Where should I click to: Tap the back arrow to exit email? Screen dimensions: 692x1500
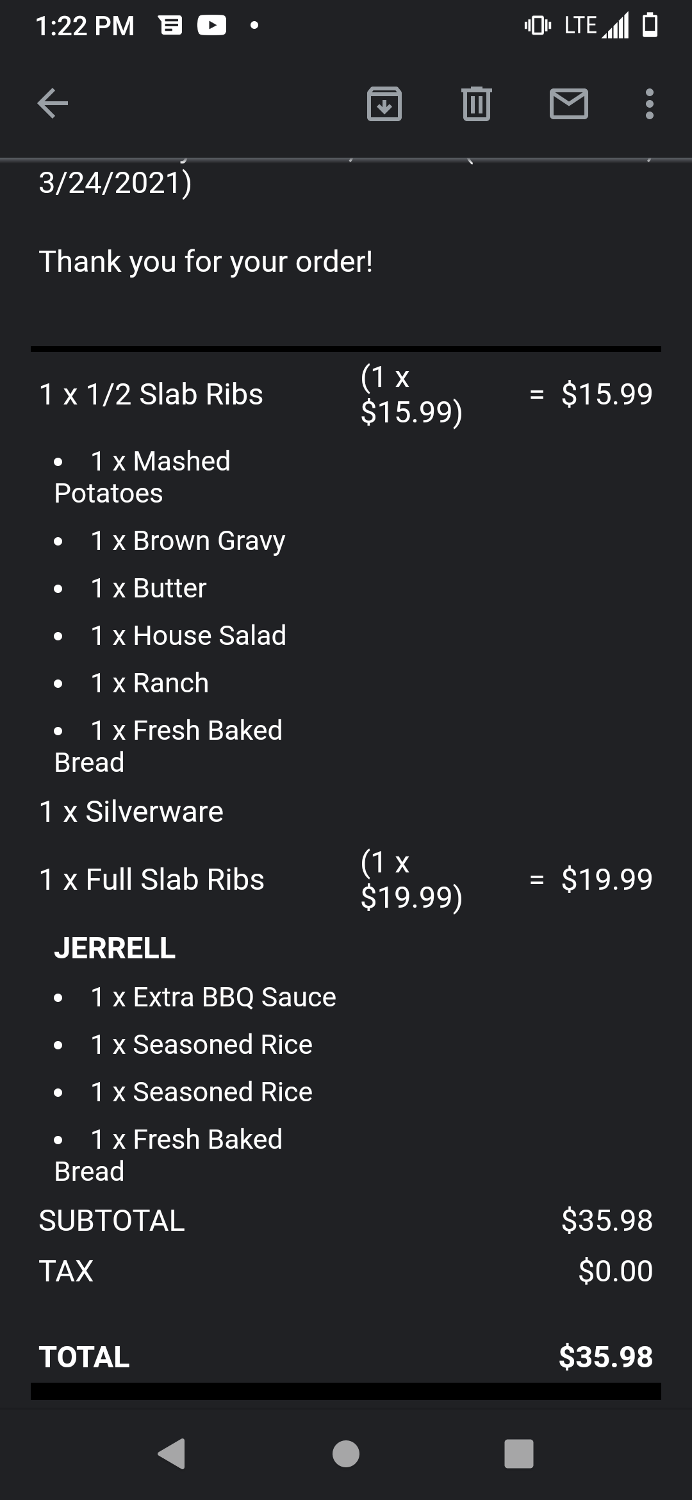coord(53,103)
